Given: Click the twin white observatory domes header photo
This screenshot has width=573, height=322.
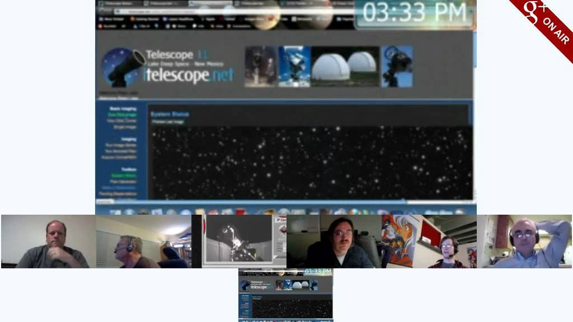Looking at the screenshot, I should [345, 67].
